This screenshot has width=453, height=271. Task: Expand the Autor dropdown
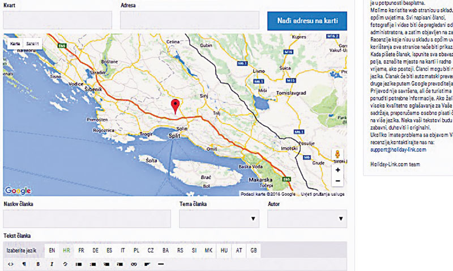click(x=307, y=218)
